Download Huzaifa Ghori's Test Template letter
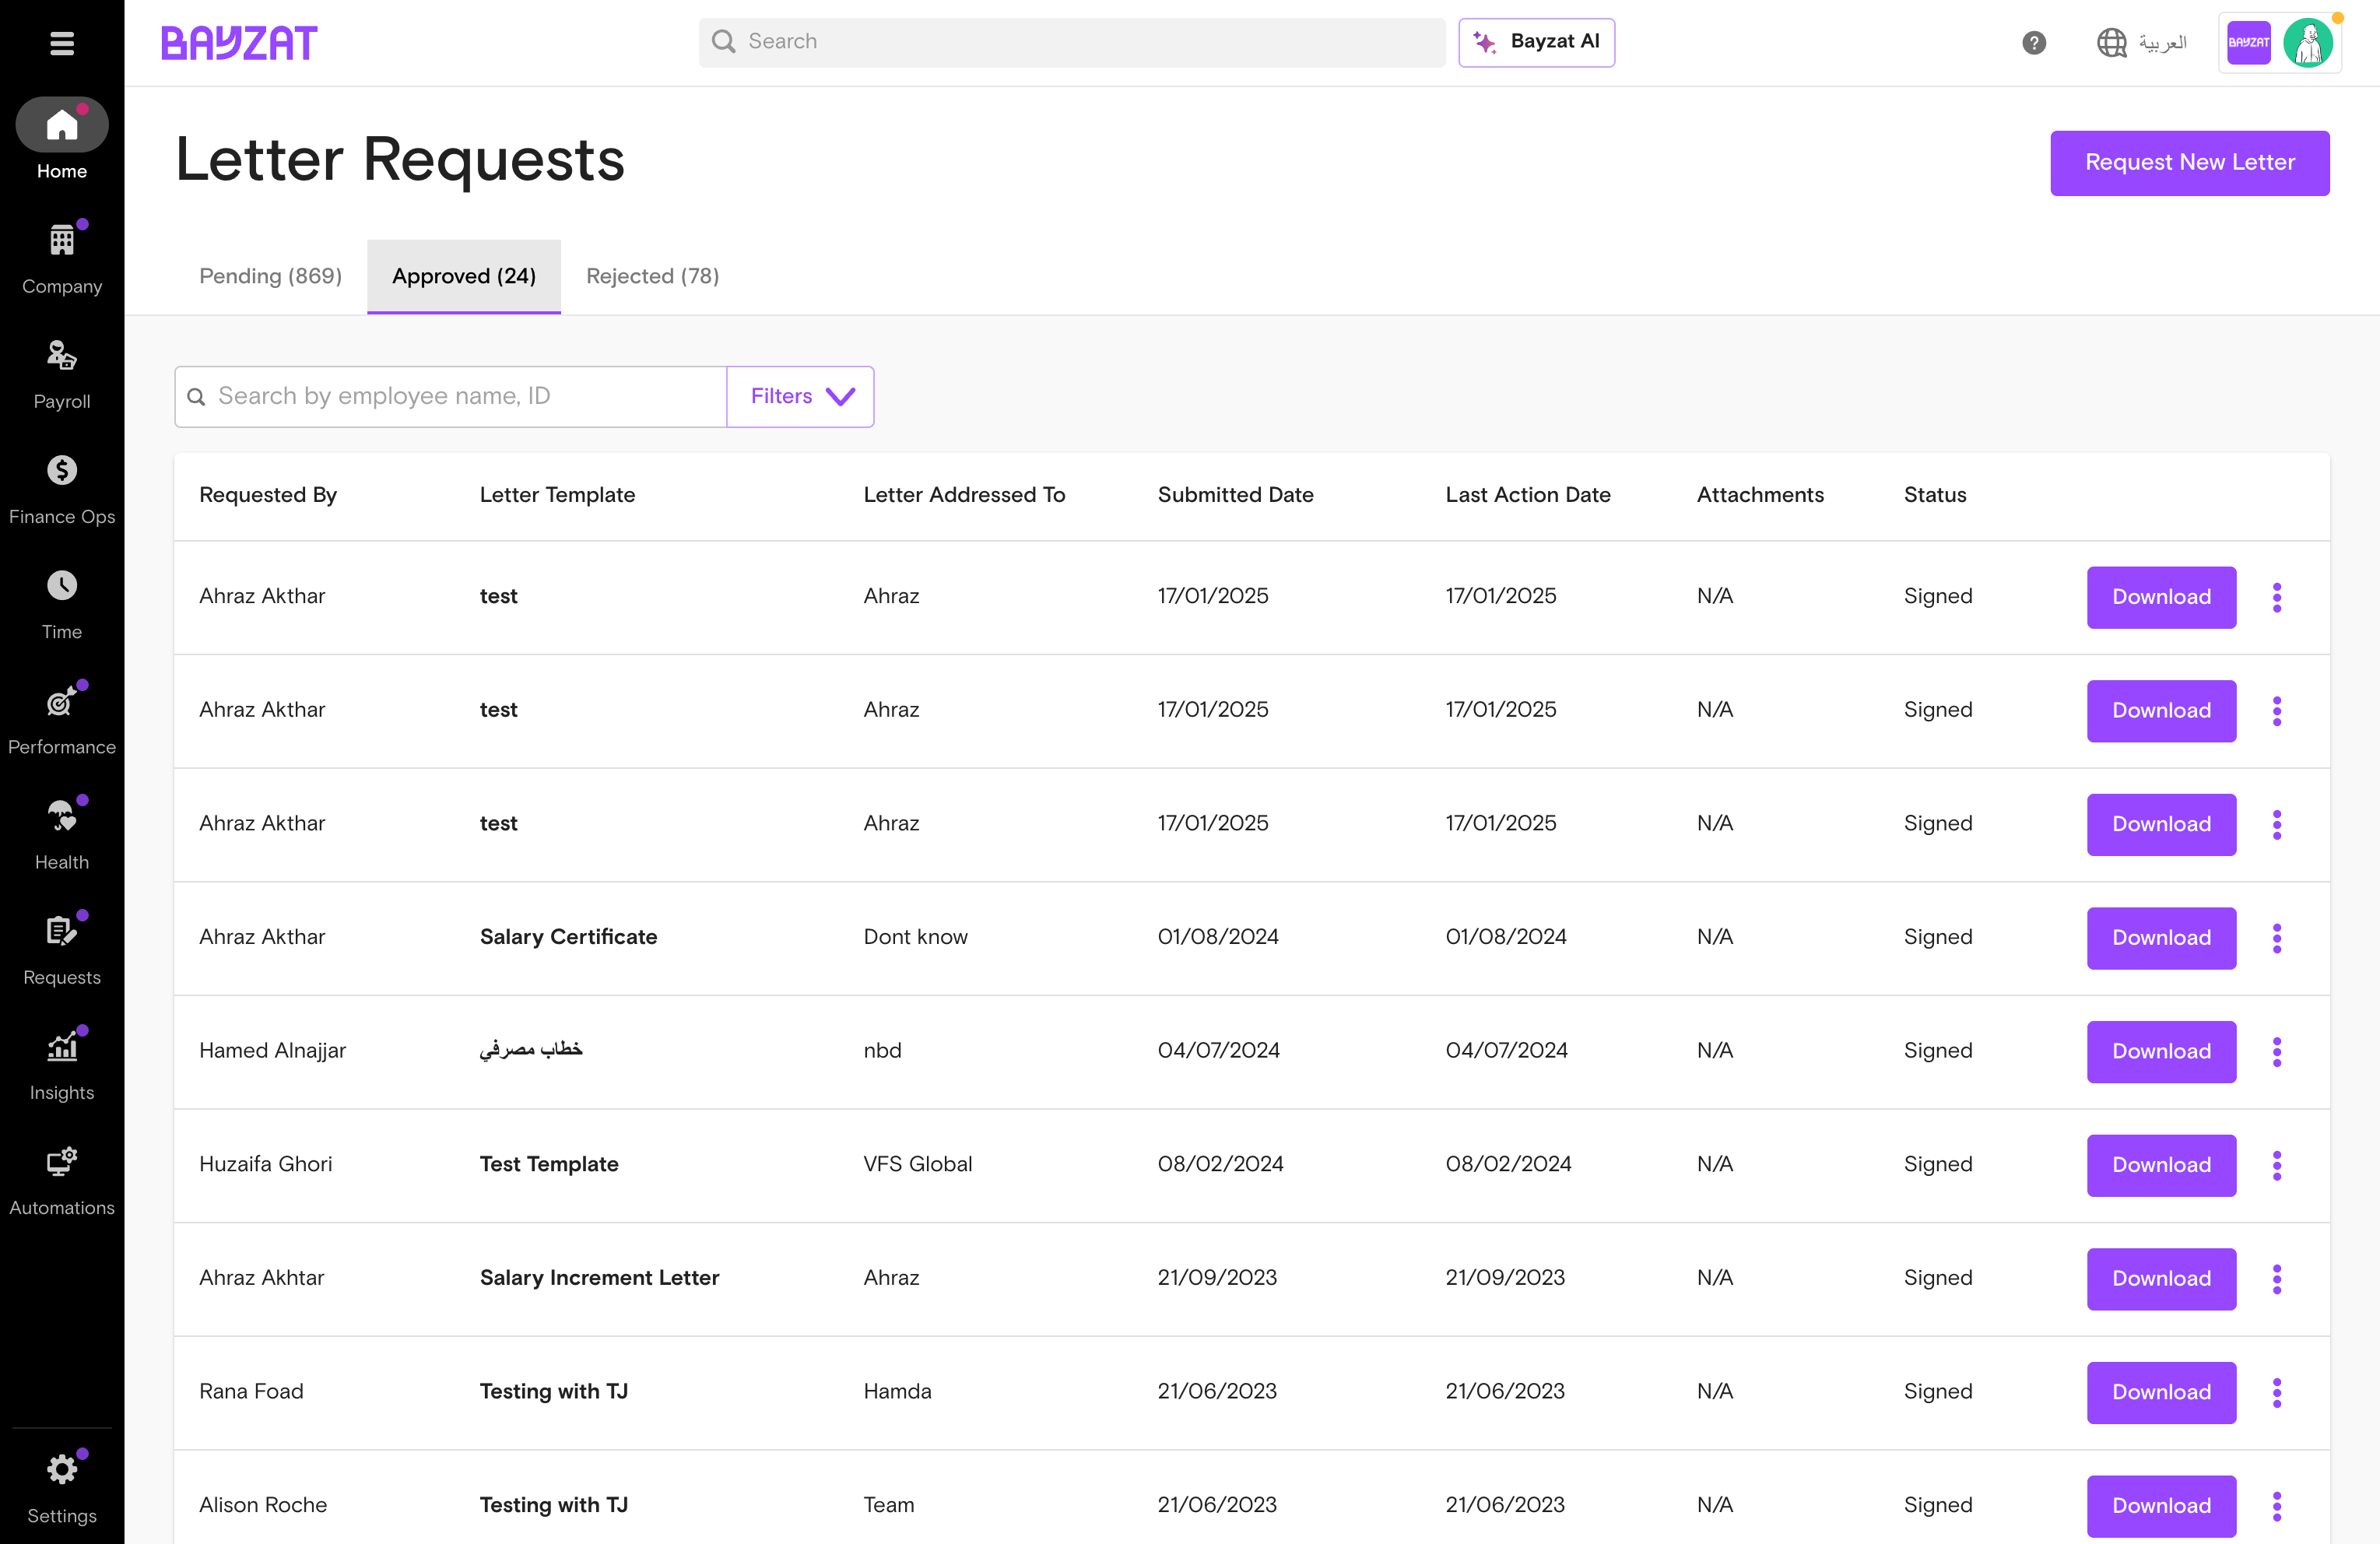Image resolution: width=2380 pixels, height=1544 pixels. point(2161,1165)
